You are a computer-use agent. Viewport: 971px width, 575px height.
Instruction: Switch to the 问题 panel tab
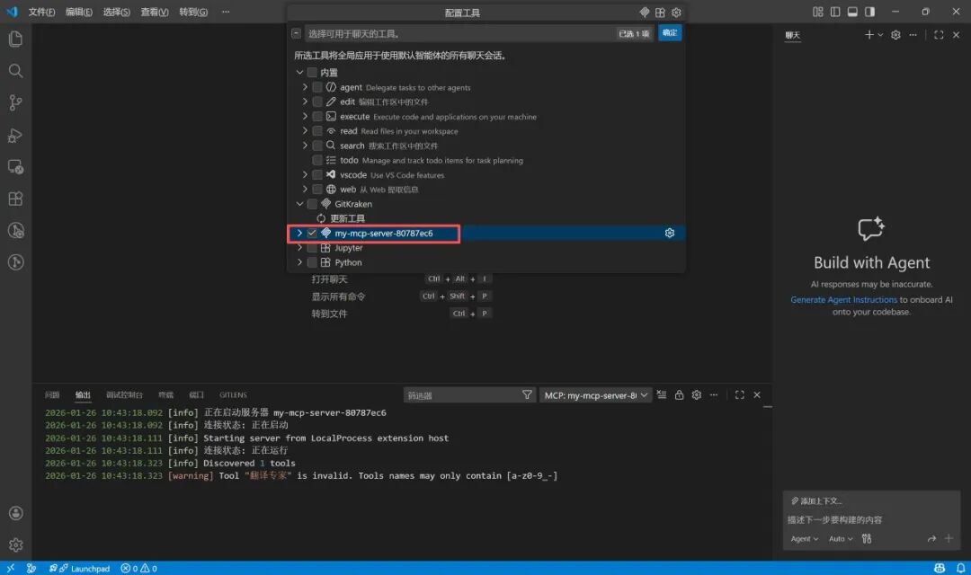click(52, 395)
